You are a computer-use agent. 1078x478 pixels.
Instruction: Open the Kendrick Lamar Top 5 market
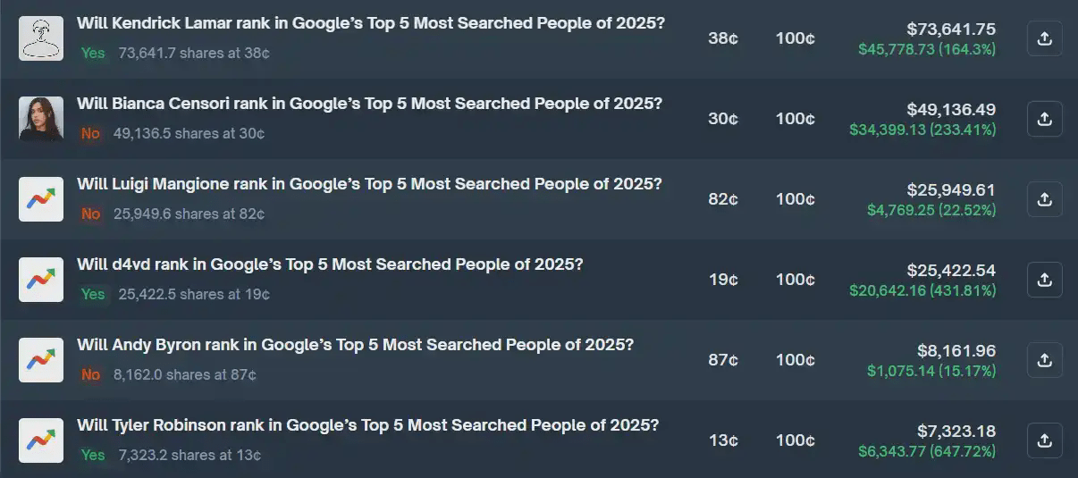click(x=371, y=23)
